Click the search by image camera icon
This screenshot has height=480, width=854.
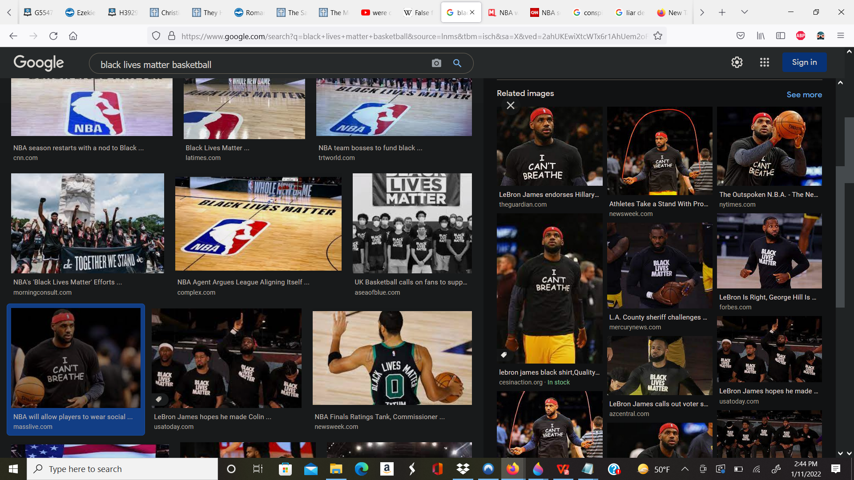[x=436, y=63]
